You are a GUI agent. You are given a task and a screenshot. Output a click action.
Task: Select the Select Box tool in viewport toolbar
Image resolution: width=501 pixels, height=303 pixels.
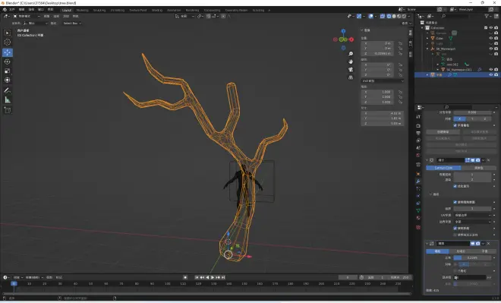(x=8, y=33)
